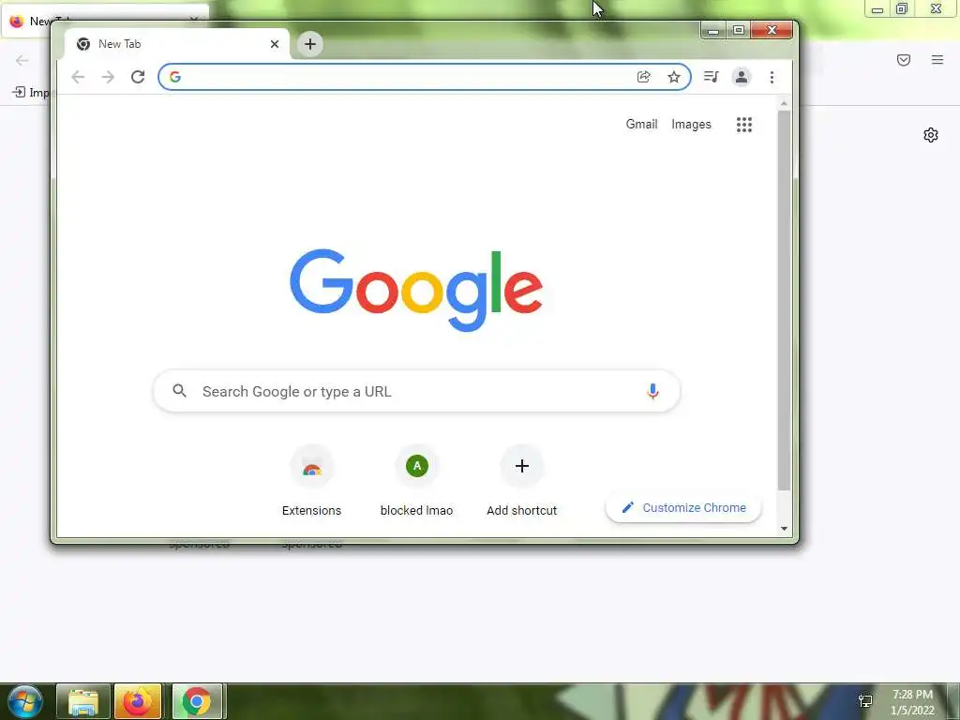Click Firefox's back arrow

[x=22, y=60]
